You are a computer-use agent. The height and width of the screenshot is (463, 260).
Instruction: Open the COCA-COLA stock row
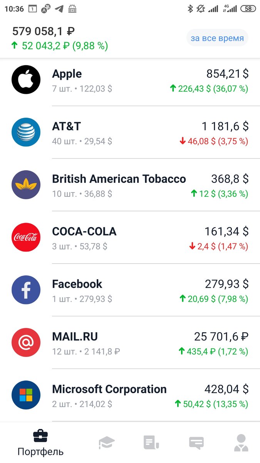pyautogui.click(x=130, y=237)
